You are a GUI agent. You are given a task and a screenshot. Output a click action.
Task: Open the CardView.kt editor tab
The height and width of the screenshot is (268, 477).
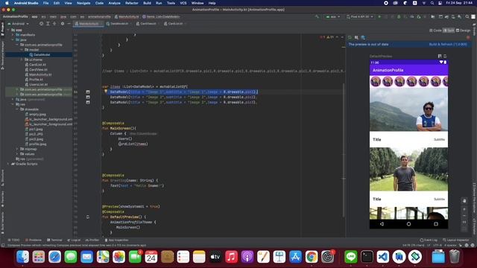click(x=148, y=24)
